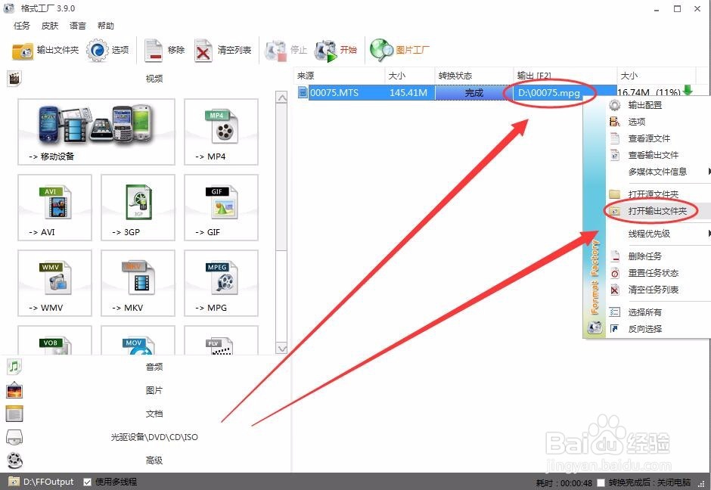Toggle the 使用多线程 checkbox
Viewport: 711px width, 490px height.
tap(88, 482)
